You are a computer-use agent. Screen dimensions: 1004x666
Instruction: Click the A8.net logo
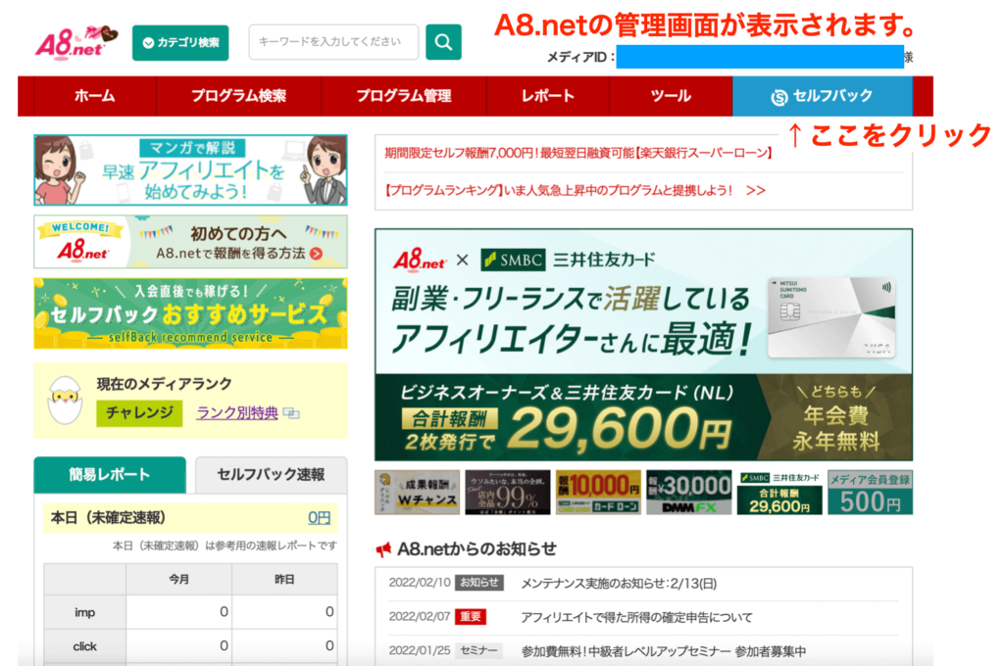(76, 42)
